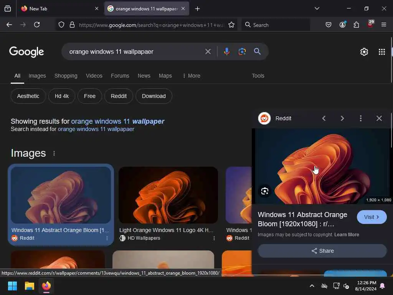The image size is (393, 295).
Task: Select the Forums search tab
Action: click(x=120, y=76)
